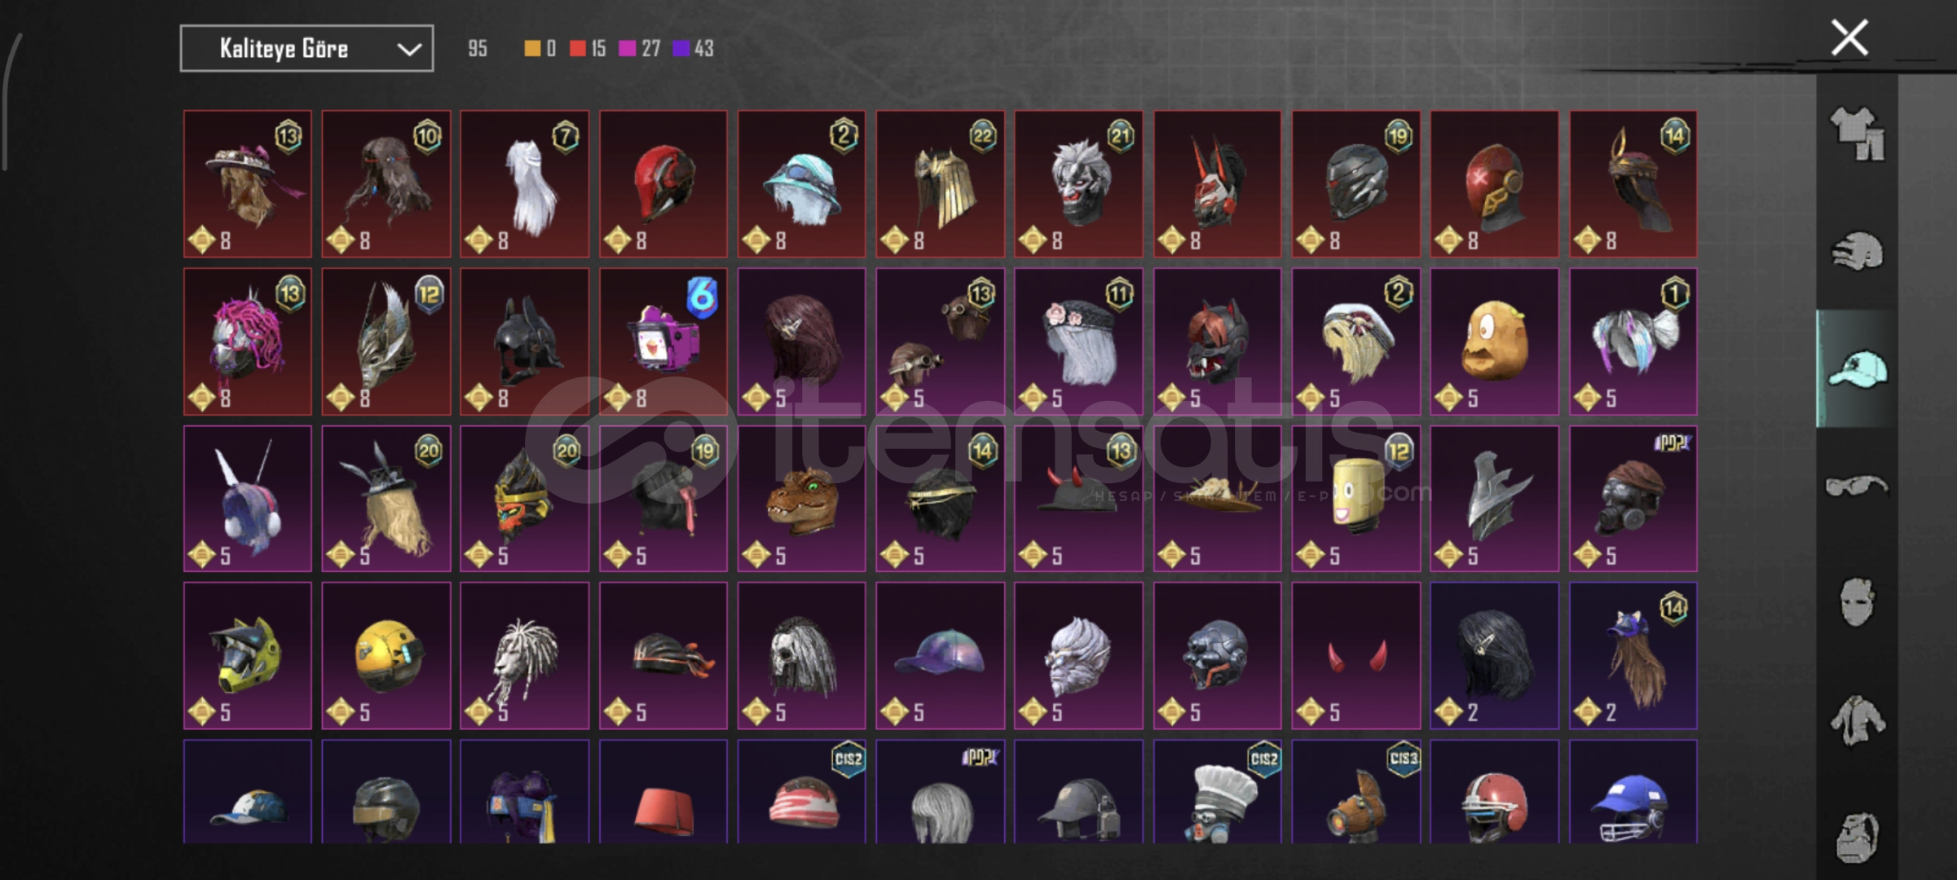
Task: Select the orange dinosaur head mask item
Action: pyautogui.click(x=802, y=499)
